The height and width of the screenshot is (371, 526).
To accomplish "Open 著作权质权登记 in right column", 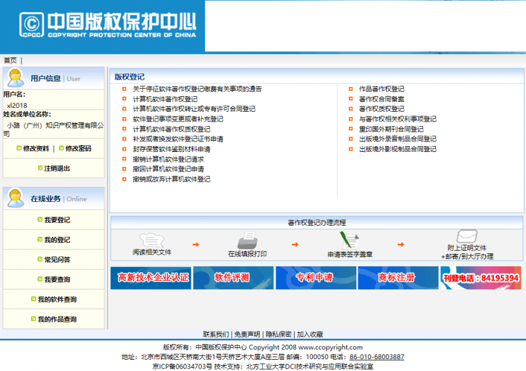I will point(381,109).
